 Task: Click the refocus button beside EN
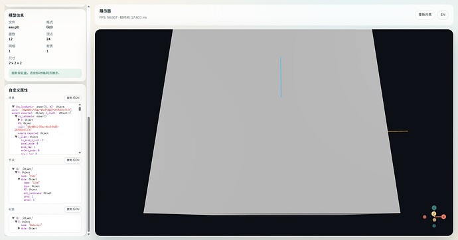(x=425, y=15)
